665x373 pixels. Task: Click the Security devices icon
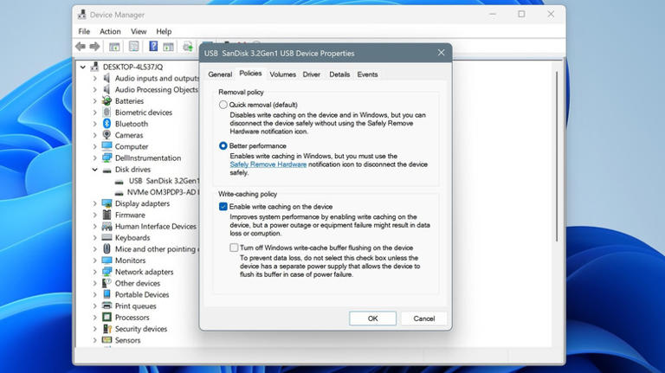[x=107, y=329]
